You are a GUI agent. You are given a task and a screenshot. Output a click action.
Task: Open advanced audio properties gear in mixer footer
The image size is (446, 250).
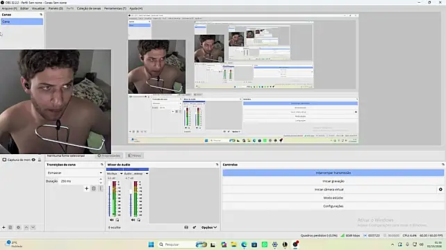coord(195,228)
